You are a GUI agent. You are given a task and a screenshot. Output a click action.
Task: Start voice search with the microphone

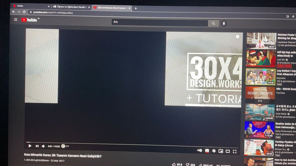click(x=224, y=24)
